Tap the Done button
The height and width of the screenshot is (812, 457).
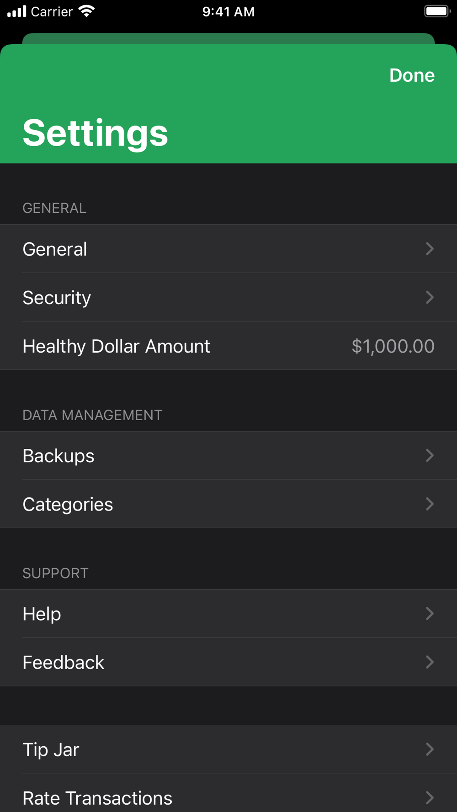[x=412, y=75]
